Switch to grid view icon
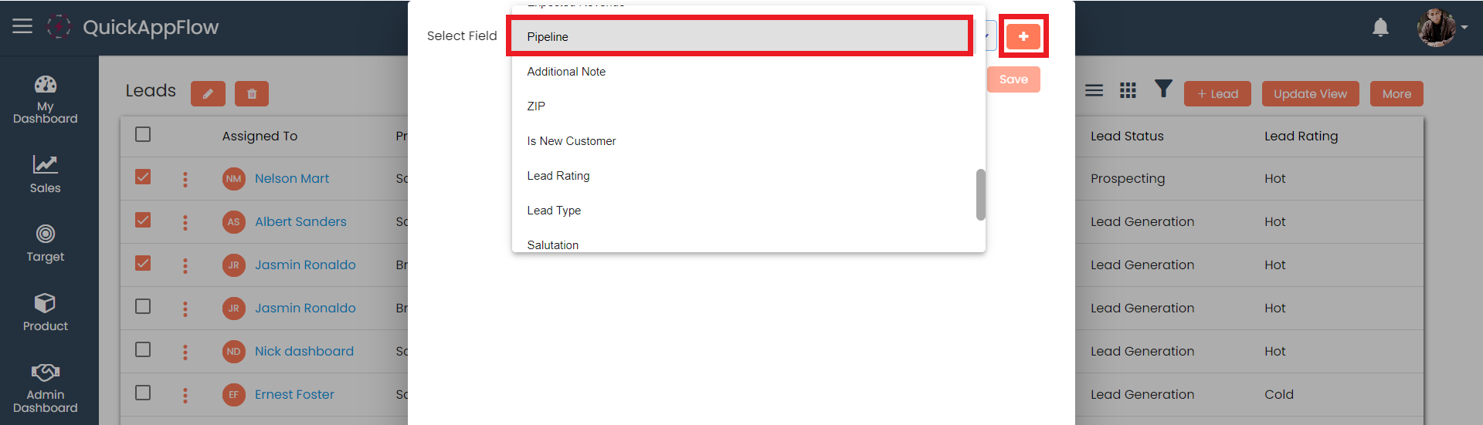Viewport: 1483px width, 425px height. click(1128, 91)
